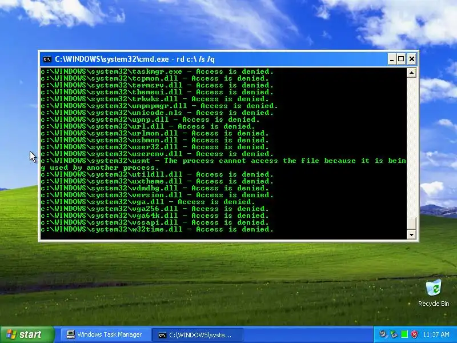Close the cmd.exe window
The width and height of the screenshot is (457, 343).
click(x=411, y=59)
